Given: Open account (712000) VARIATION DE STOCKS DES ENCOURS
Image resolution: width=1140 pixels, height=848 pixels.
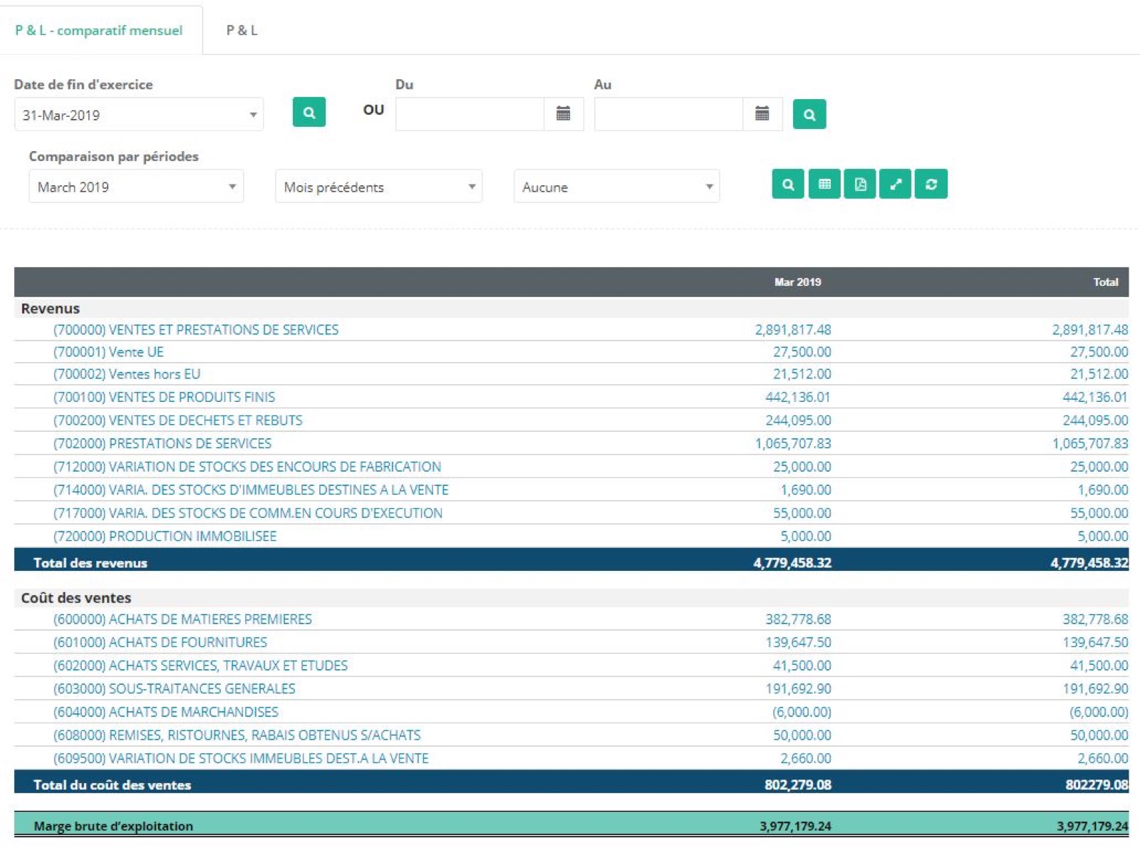Looking at the screenshot, I should tap(247, 467).
